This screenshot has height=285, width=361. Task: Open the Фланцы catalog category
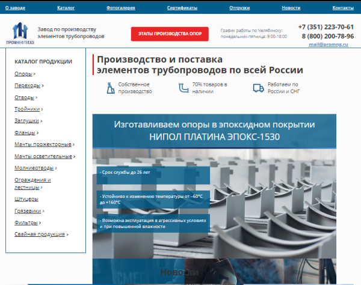pyautogui.click(x=25, y=133)
